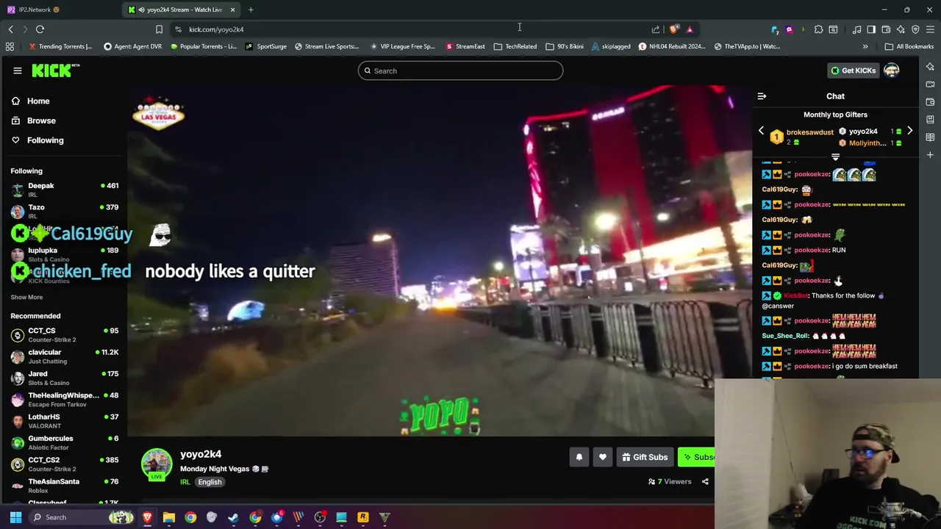
Task: Follow yoyo2k4 with the heart button
Action: (x=603, y=457)
